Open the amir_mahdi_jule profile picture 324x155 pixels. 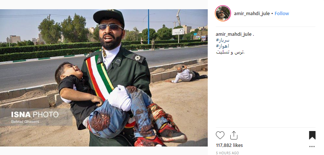223,13
